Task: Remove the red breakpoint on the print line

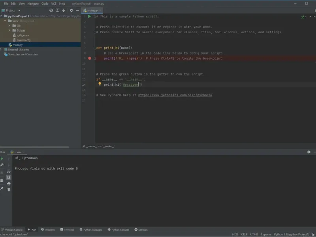Action: [x=90, y=58]
